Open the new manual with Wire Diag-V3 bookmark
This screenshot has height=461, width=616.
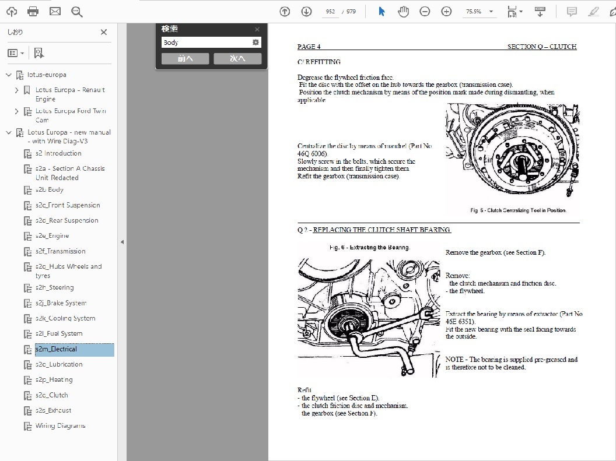tap(69, 136)
